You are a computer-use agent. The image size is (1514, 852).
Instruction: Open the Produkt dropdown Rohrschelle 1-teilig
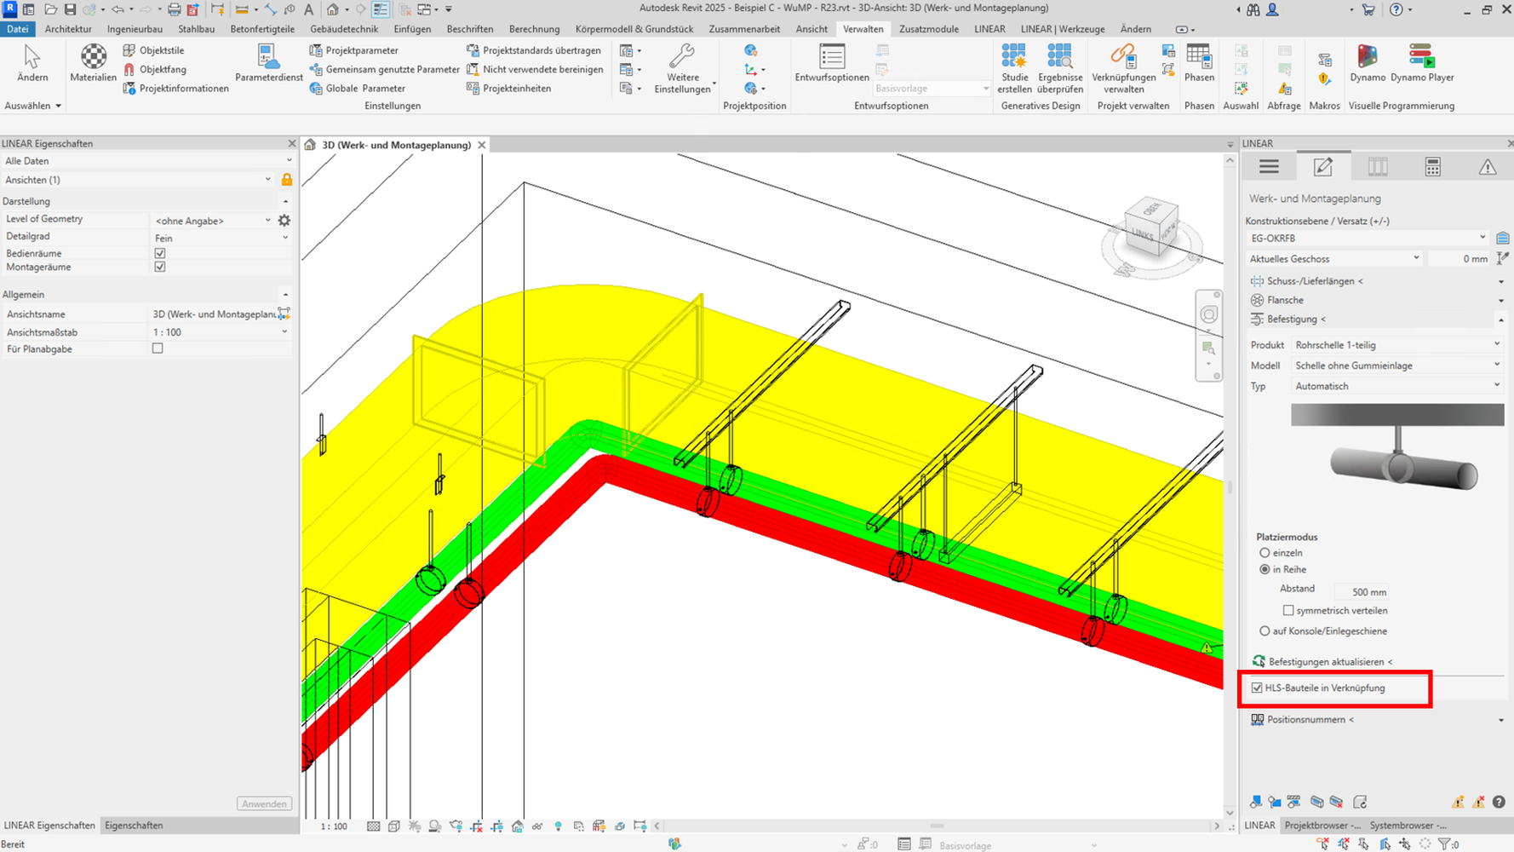pos(1396,345)
